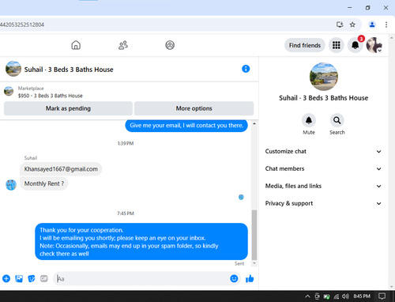Screen dimensions: 395x302
Task: Open emoji picker in message box
Action: [x=234, y=278]
